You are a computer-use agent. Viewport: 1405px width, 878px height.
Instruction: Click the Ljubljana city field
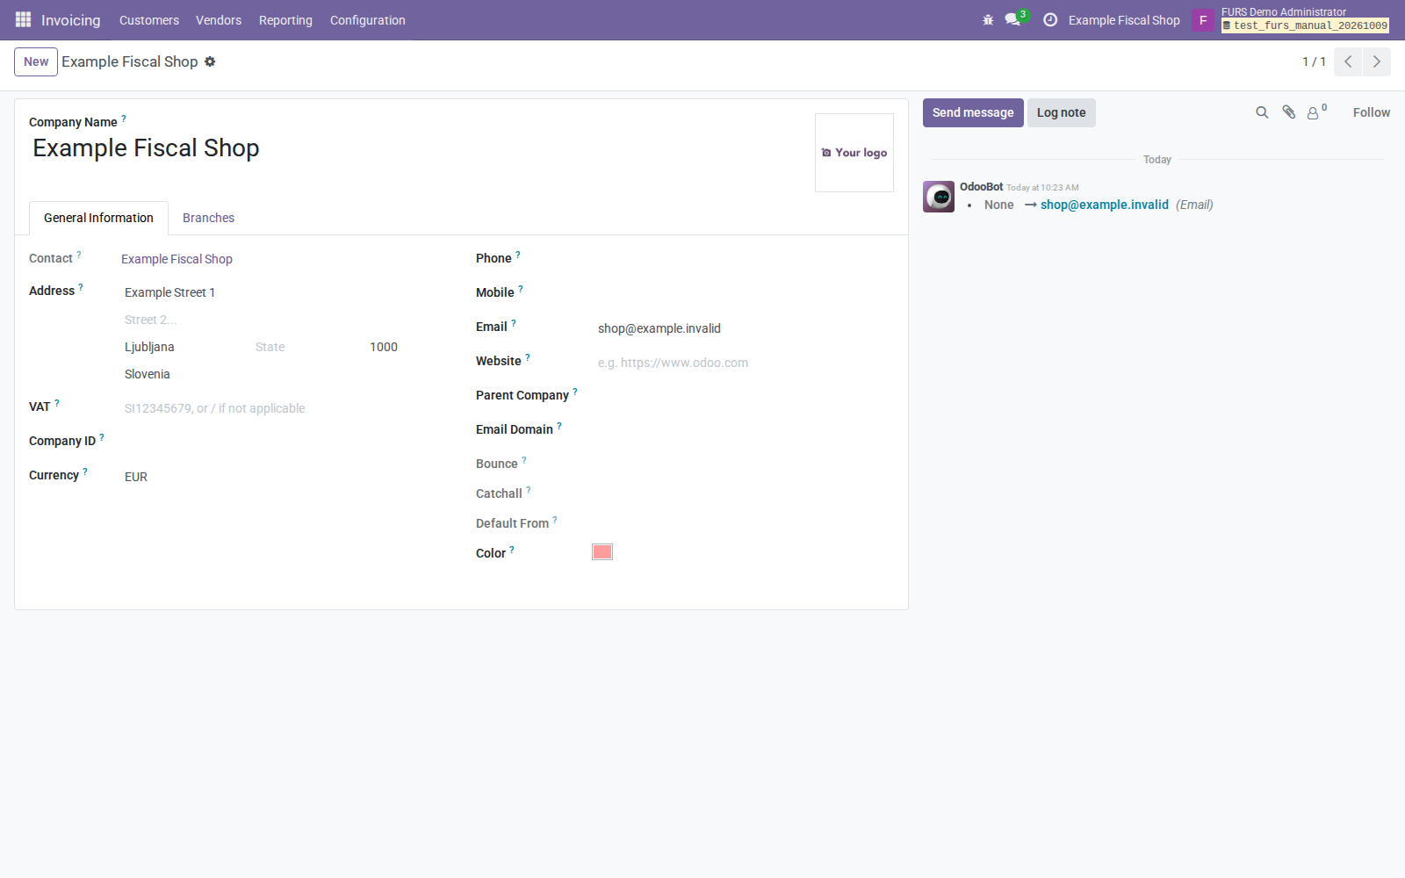184,347
